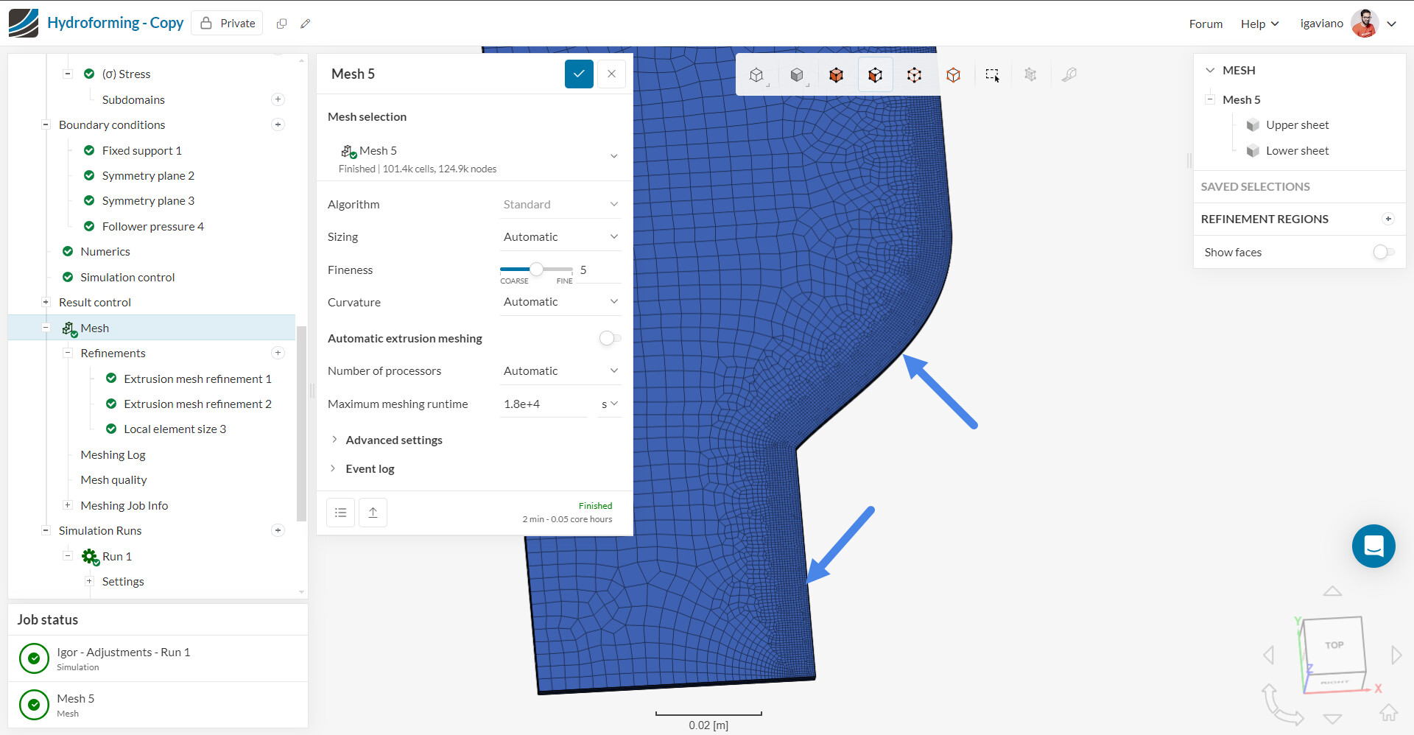The image size is (1414, 735).
Task: Open the chat support bubble
Action: pos(1373,546)
